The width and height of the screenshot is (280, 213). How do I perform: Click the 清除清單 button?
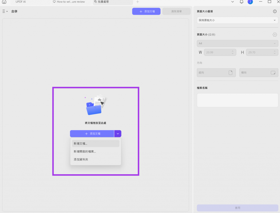pyautogui.click(x=176, y=11)
